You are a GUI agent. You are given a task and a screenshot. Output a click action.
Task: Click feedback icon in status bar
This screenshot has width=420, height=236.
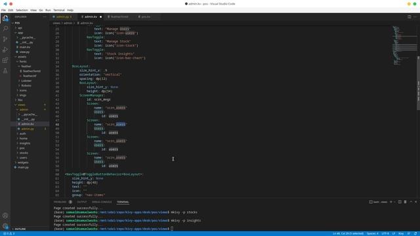pos(409,233)
